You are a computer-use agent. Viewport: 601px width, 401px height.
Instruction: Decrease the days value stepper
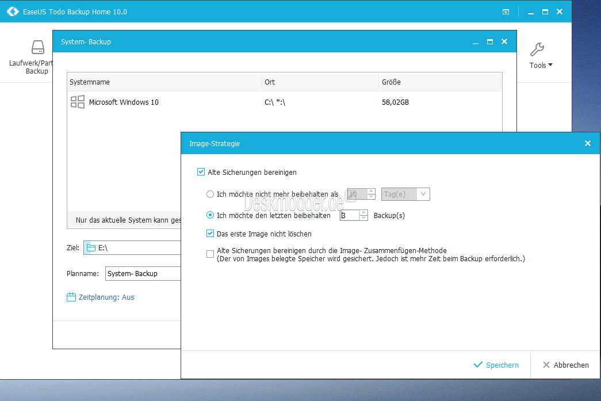tap(371, 197)
